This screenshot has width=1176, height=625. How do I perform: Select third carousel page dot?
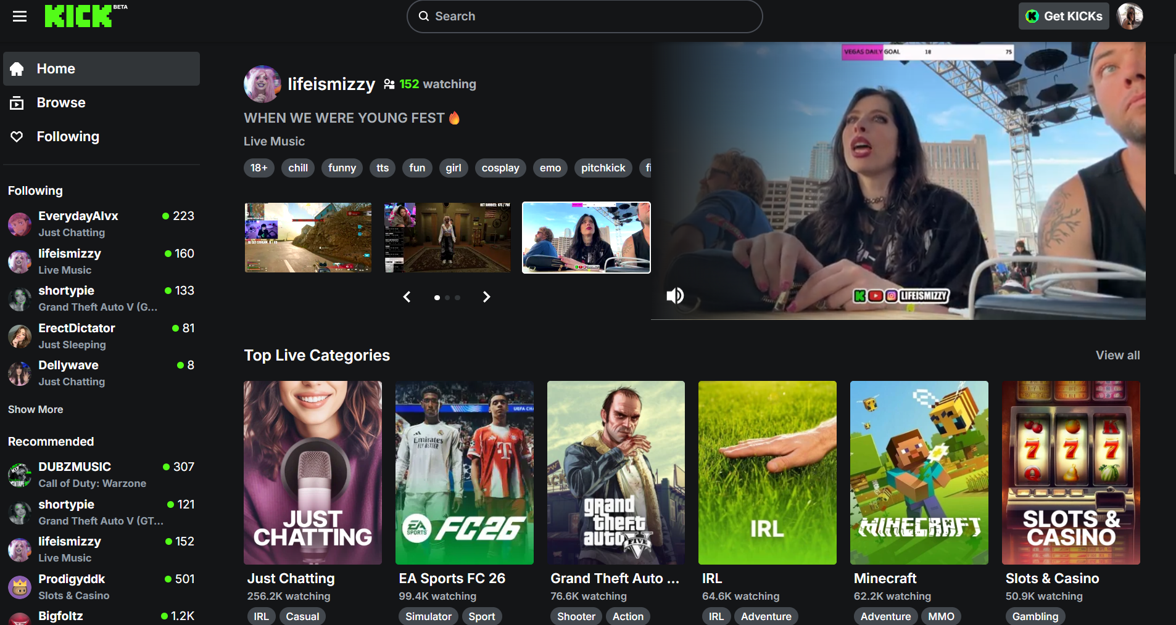(x=457, y=298)
